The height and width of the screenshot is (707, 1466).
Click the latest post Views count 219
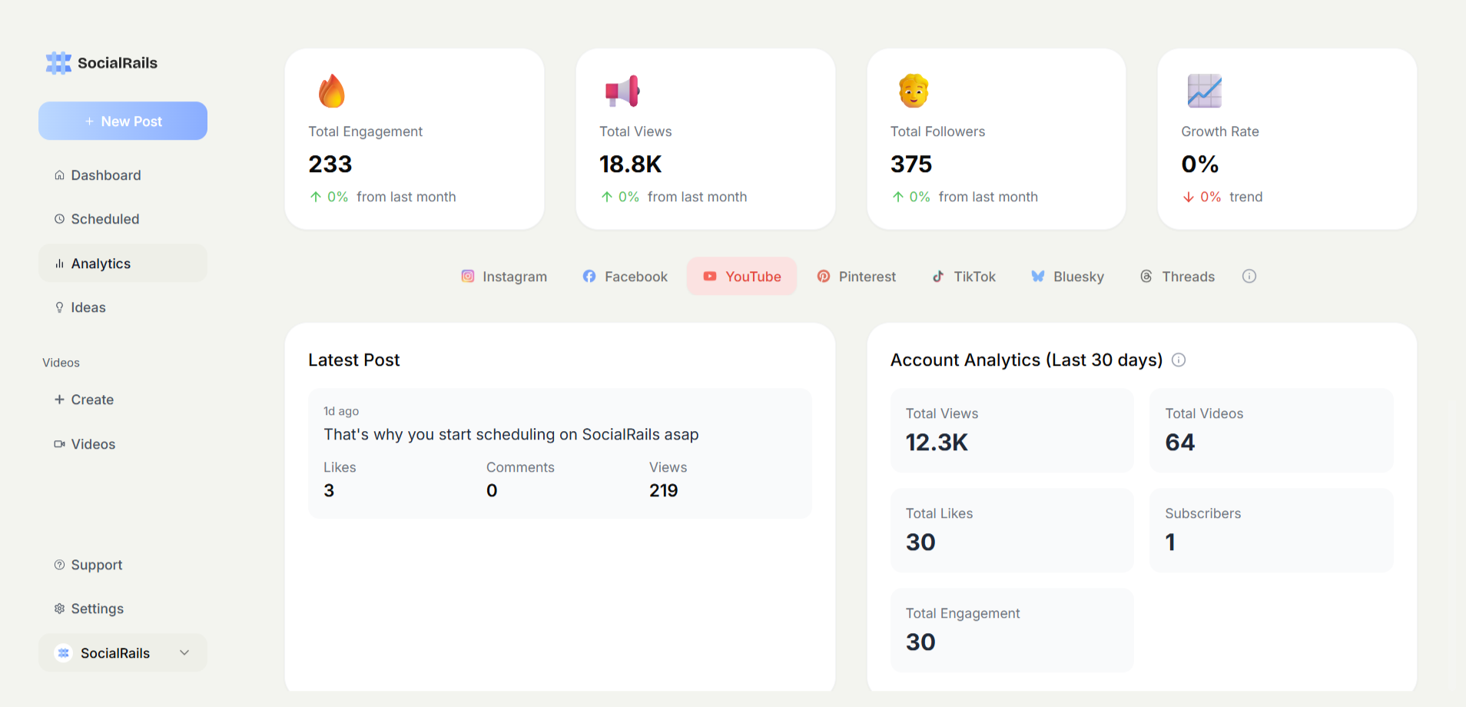pos(663,490)
